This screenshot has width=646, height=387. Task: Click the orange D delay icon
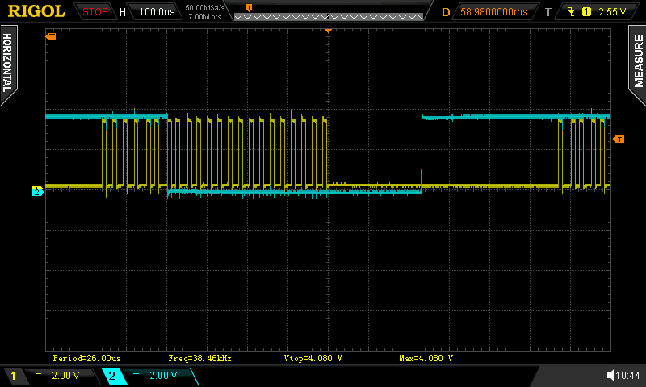446,12
